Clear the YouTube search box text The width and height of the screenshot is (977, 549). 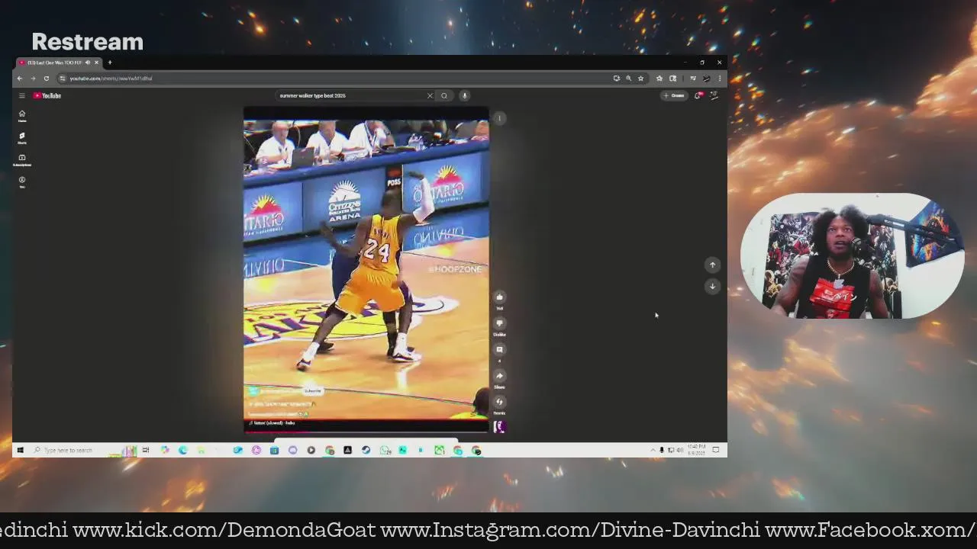(430, 95)
